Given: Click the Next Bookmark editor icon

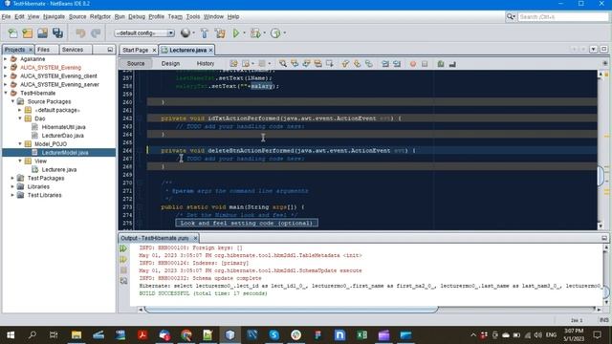Looking at the screenshot, I should (357, 64).
